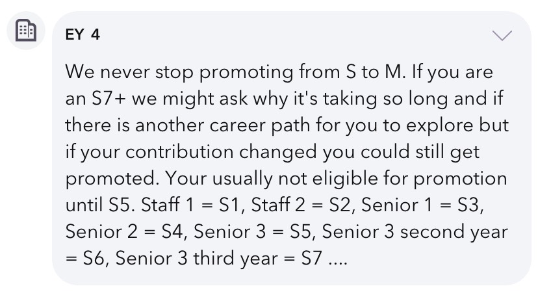Viewport: 538px width, 299px height.
Task: Tap the 'Senior 2 = S4' text
Action: (x=124, y=231)
